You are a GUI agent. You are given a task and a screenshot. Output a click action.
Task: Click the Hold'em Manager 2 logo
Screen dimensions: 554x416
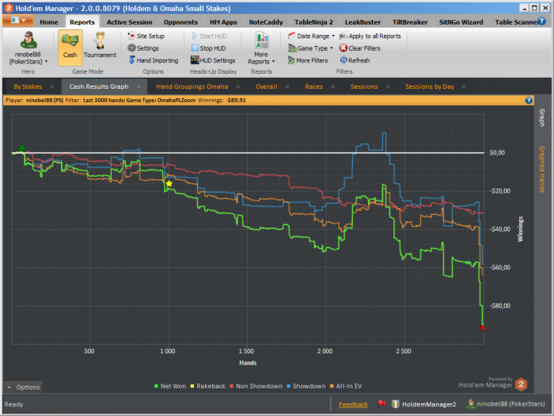(521, 384)
